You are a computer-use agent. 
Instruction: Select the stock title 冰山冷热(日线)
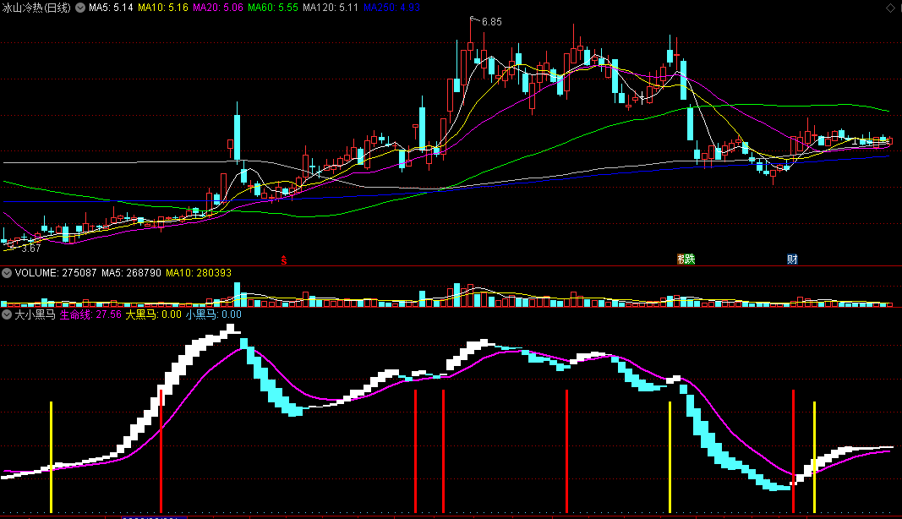click(x=37, y=8)
